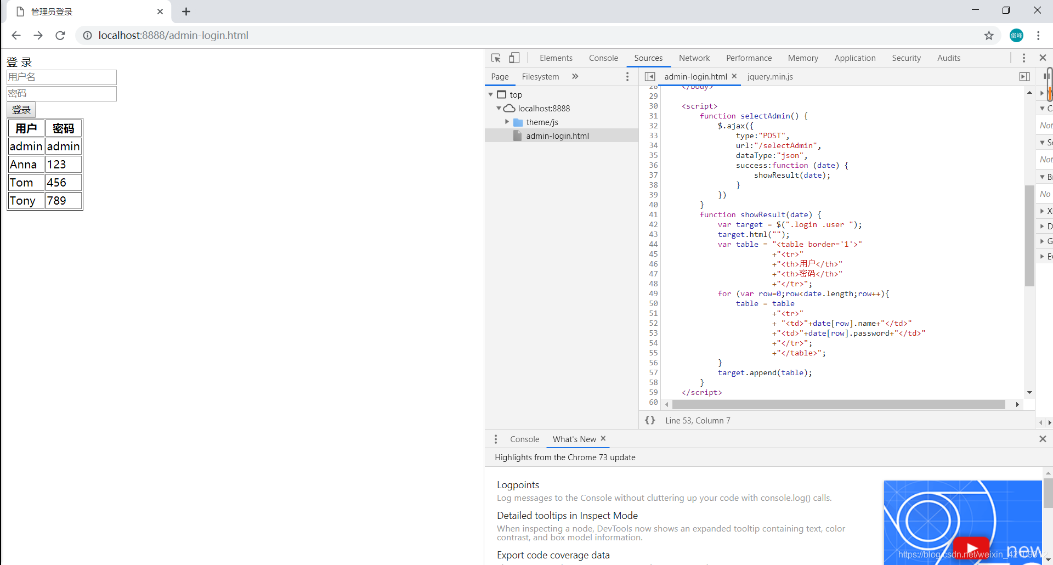Go back to previous page

(16, 36)
